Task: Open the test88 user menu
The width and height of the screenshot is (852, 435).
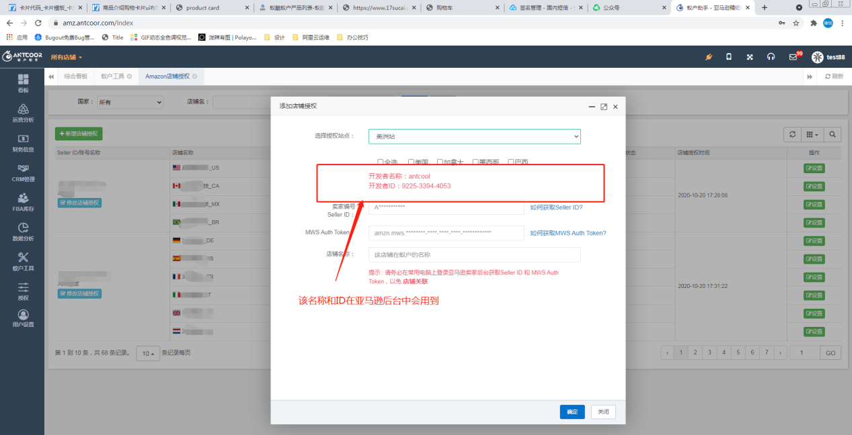Action: [x=828, y=57]
